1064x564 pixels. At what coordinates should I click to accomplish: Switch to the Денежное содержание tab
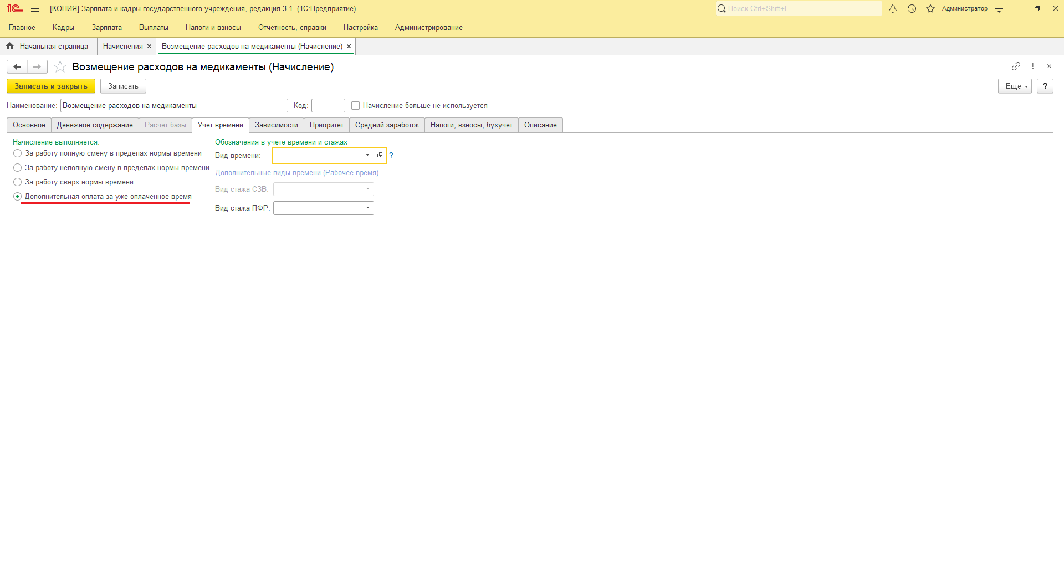[95, 125]
